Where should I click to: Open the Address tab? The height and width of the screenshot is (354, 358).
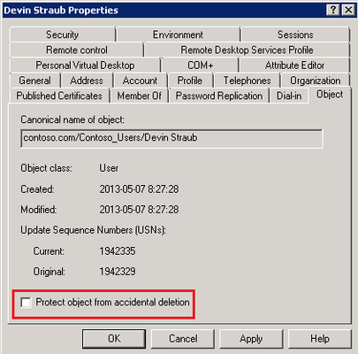(87, 81)
